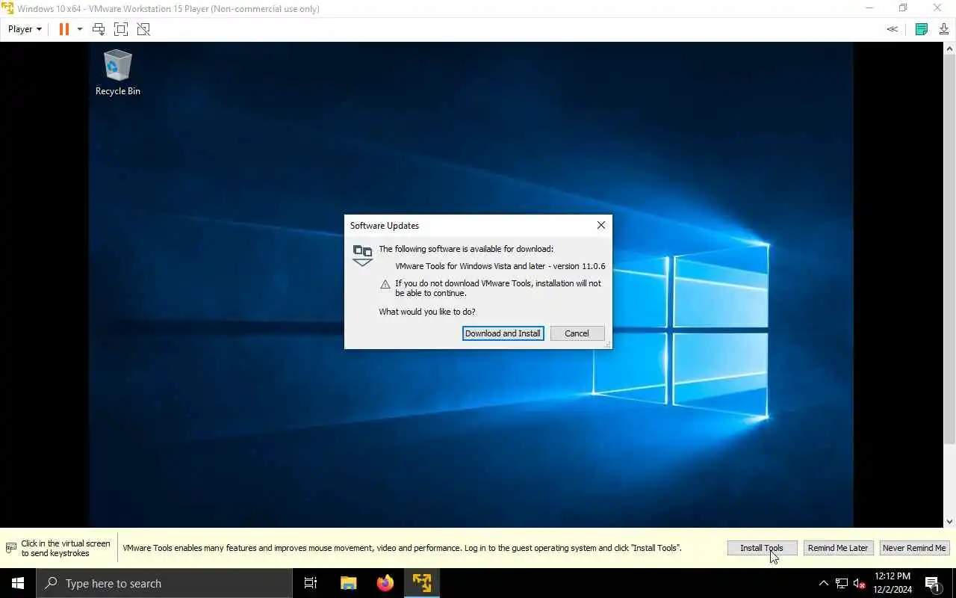
Task: Collapse the device toolbar with double chevron
Action: click(x=892, y=29)
